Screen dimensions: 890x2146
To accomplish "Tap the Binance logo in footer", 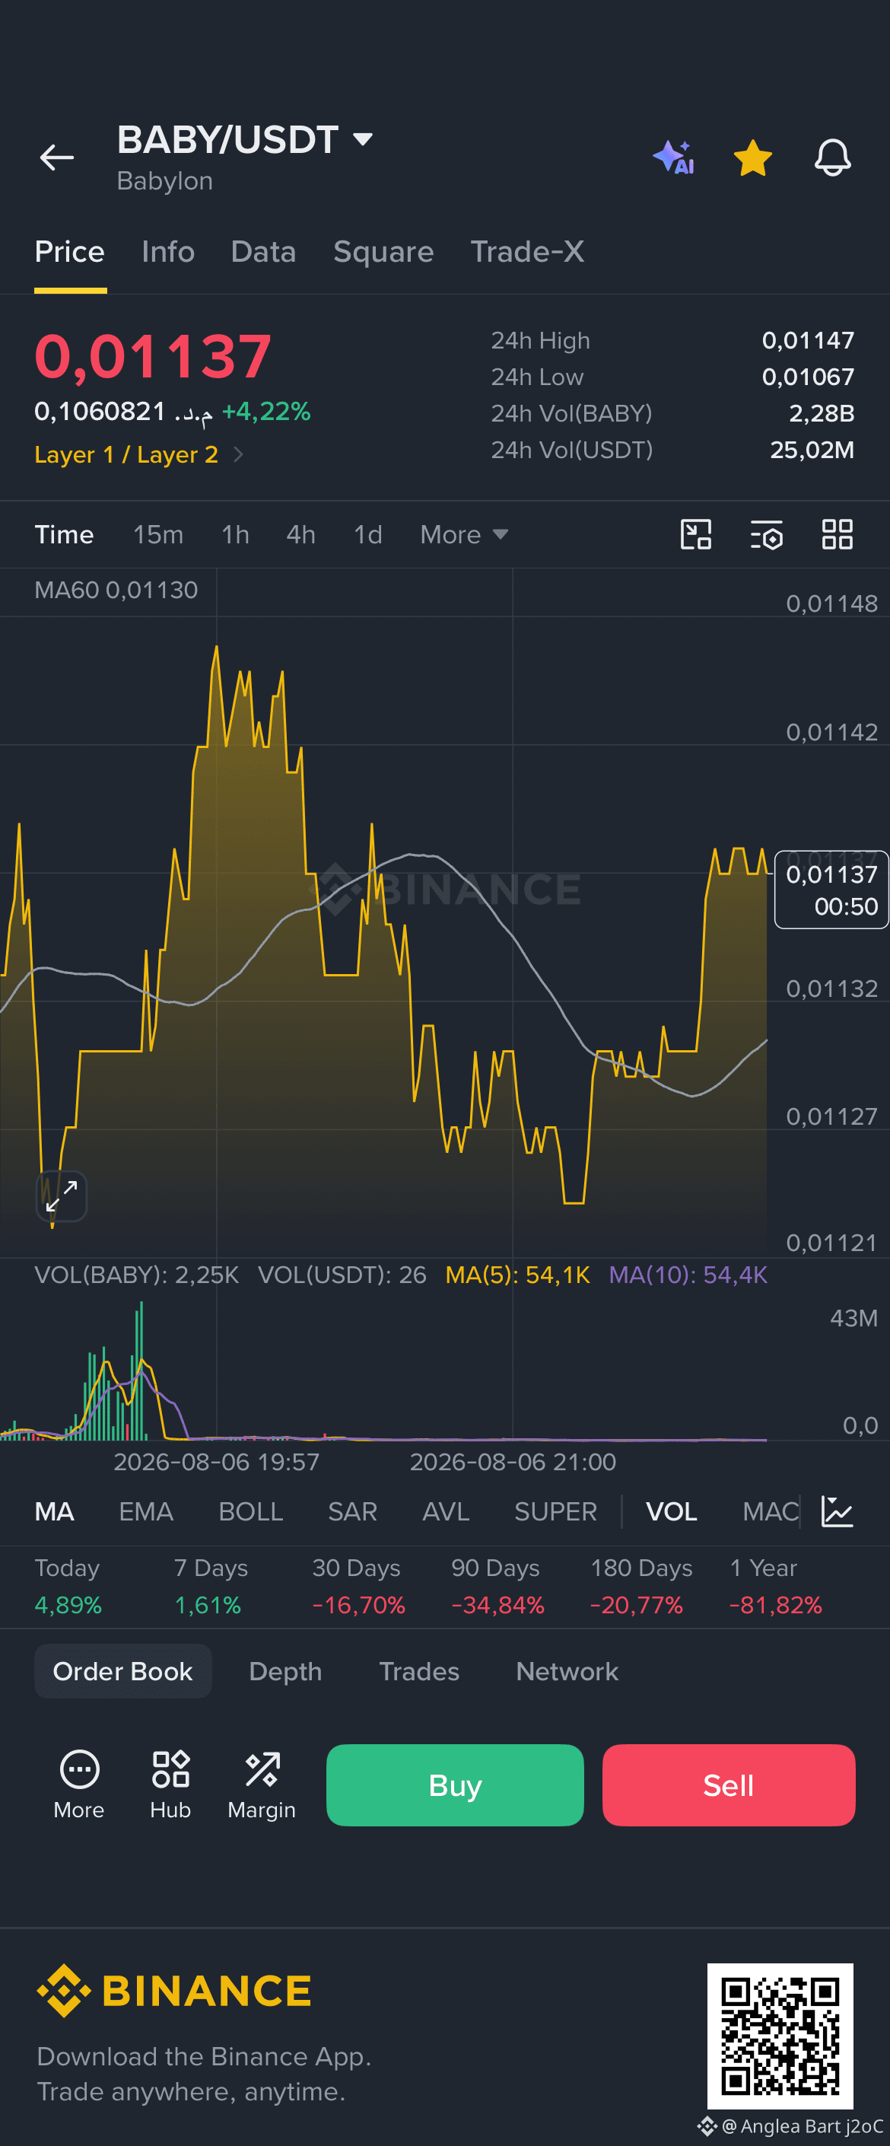I will click(x=173, y=1991).
